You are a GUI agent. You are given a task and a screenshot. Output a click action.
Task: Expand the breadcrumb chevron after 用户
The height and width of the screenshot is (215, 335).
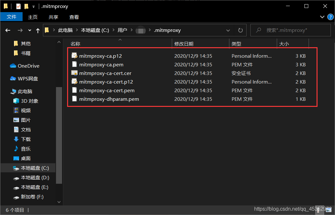click(x=132, y=30)
